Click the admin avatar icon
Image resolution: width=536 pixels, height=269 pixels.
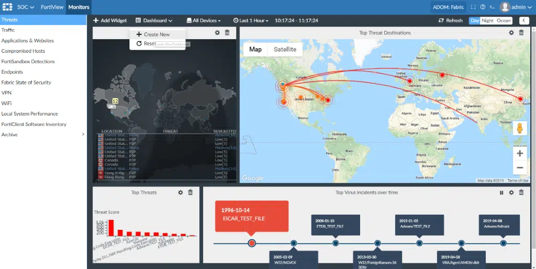point(505,7)
